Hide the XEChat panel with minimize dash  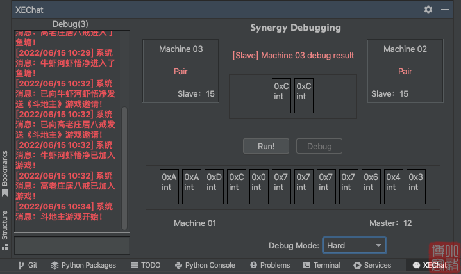tap(445, 10)
